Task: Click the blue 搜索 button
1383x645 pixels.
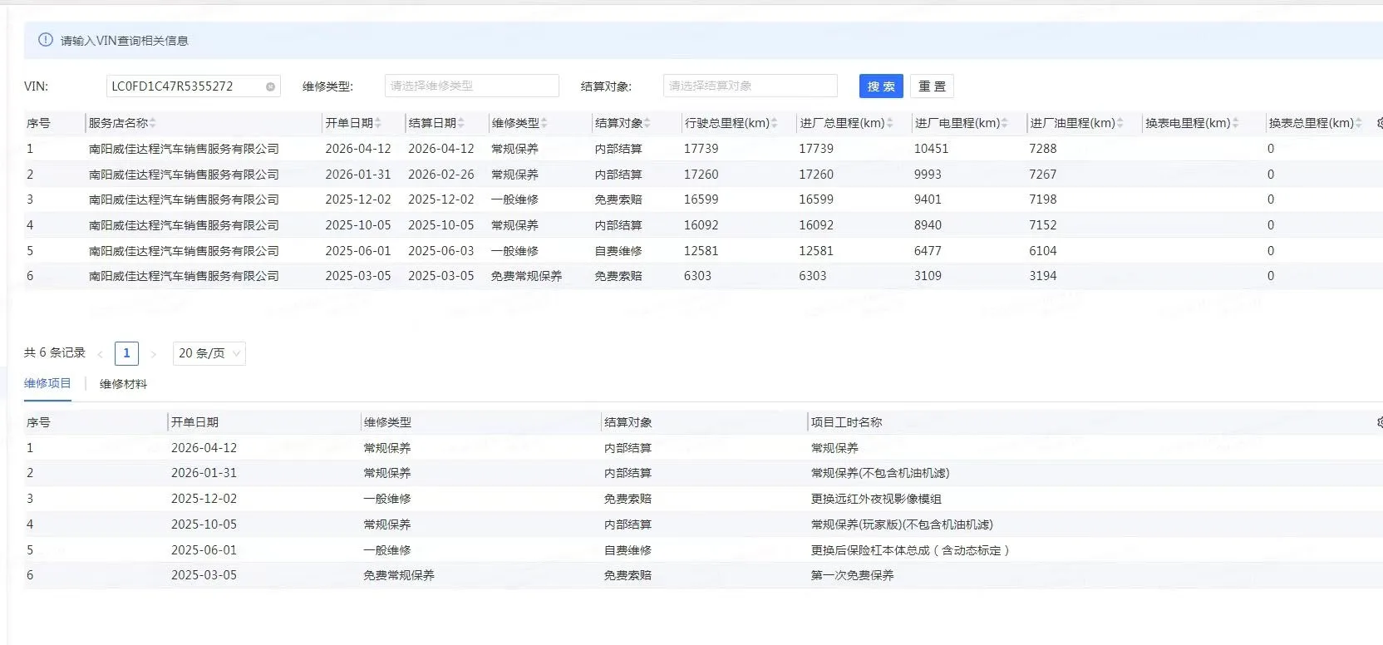Action: coord(881,86)
